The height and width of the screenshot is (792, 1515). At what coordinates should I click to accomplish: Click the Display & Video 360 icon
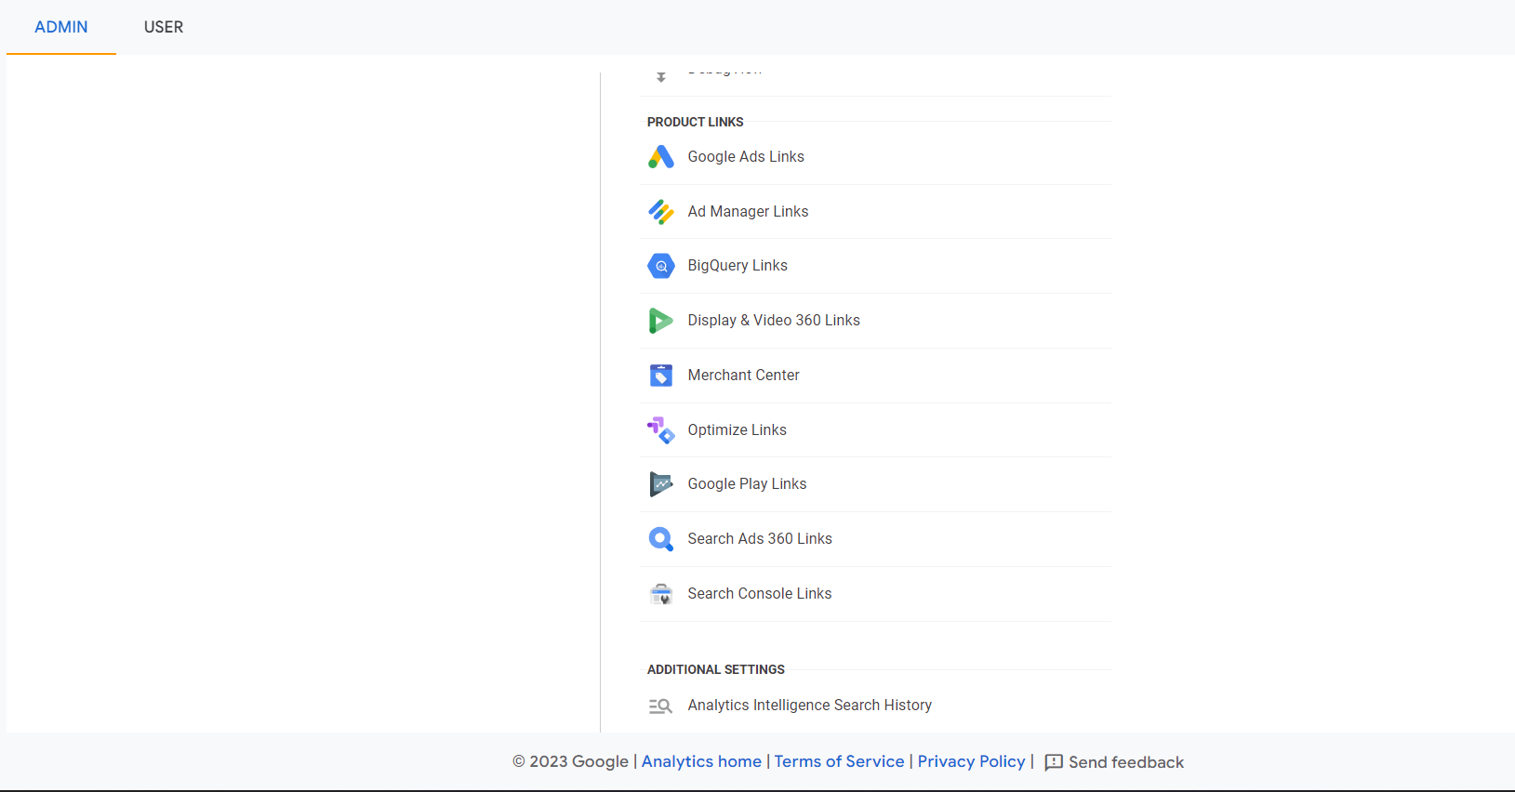661,321
